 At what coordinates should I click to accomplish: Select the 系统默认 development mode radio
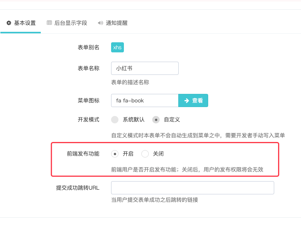click(x=115, y=119)
